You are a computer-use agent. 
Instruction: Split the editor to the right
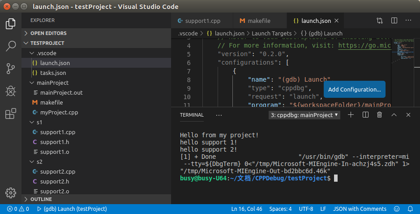coord(394,21)
